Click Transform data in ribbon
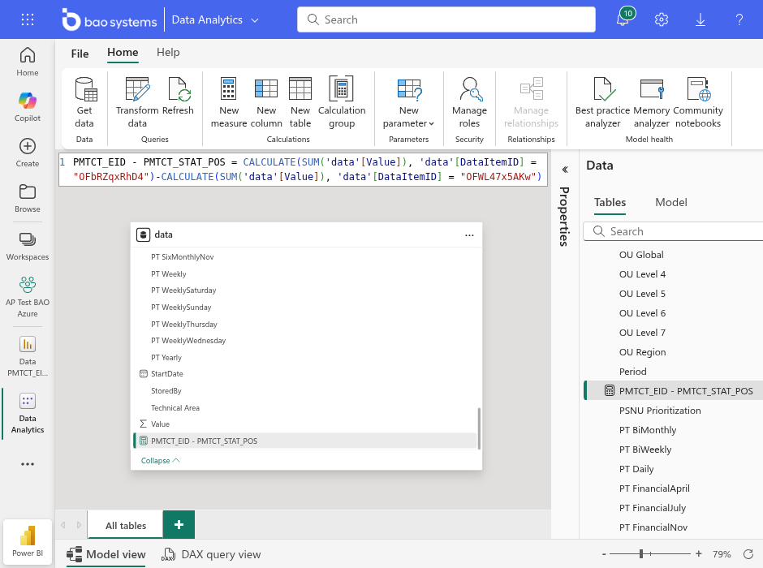Screen dimensions: 763x568 coord(137,102)
